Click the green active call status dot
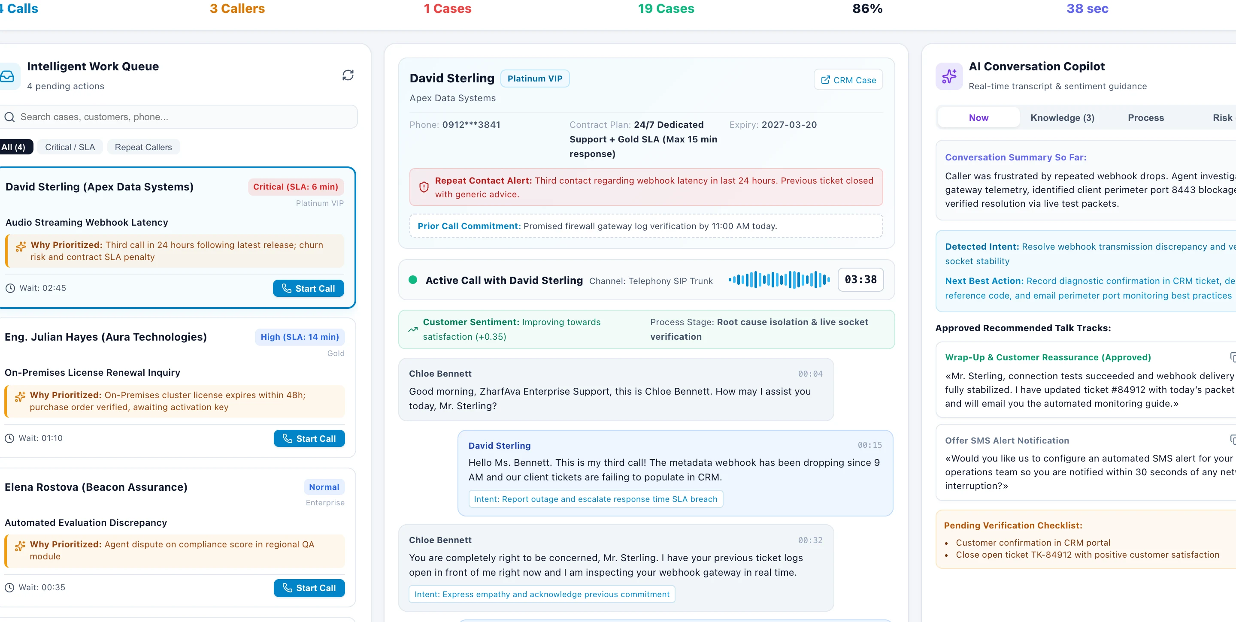Viewport: 1236px width, 622px height. click(412, 280)
